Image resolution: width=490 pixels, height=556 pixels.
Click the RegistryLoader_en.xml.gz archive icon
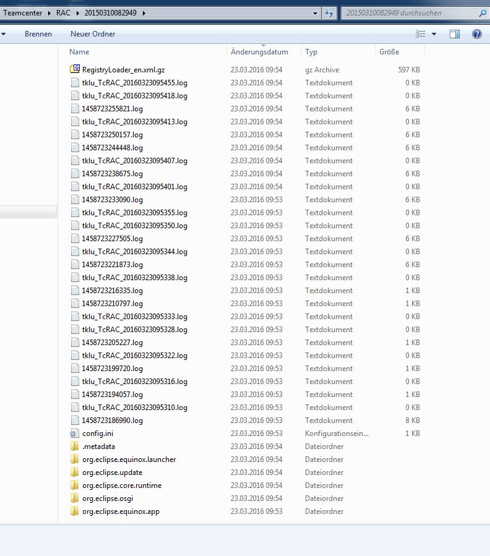click(x=75, y=69)
